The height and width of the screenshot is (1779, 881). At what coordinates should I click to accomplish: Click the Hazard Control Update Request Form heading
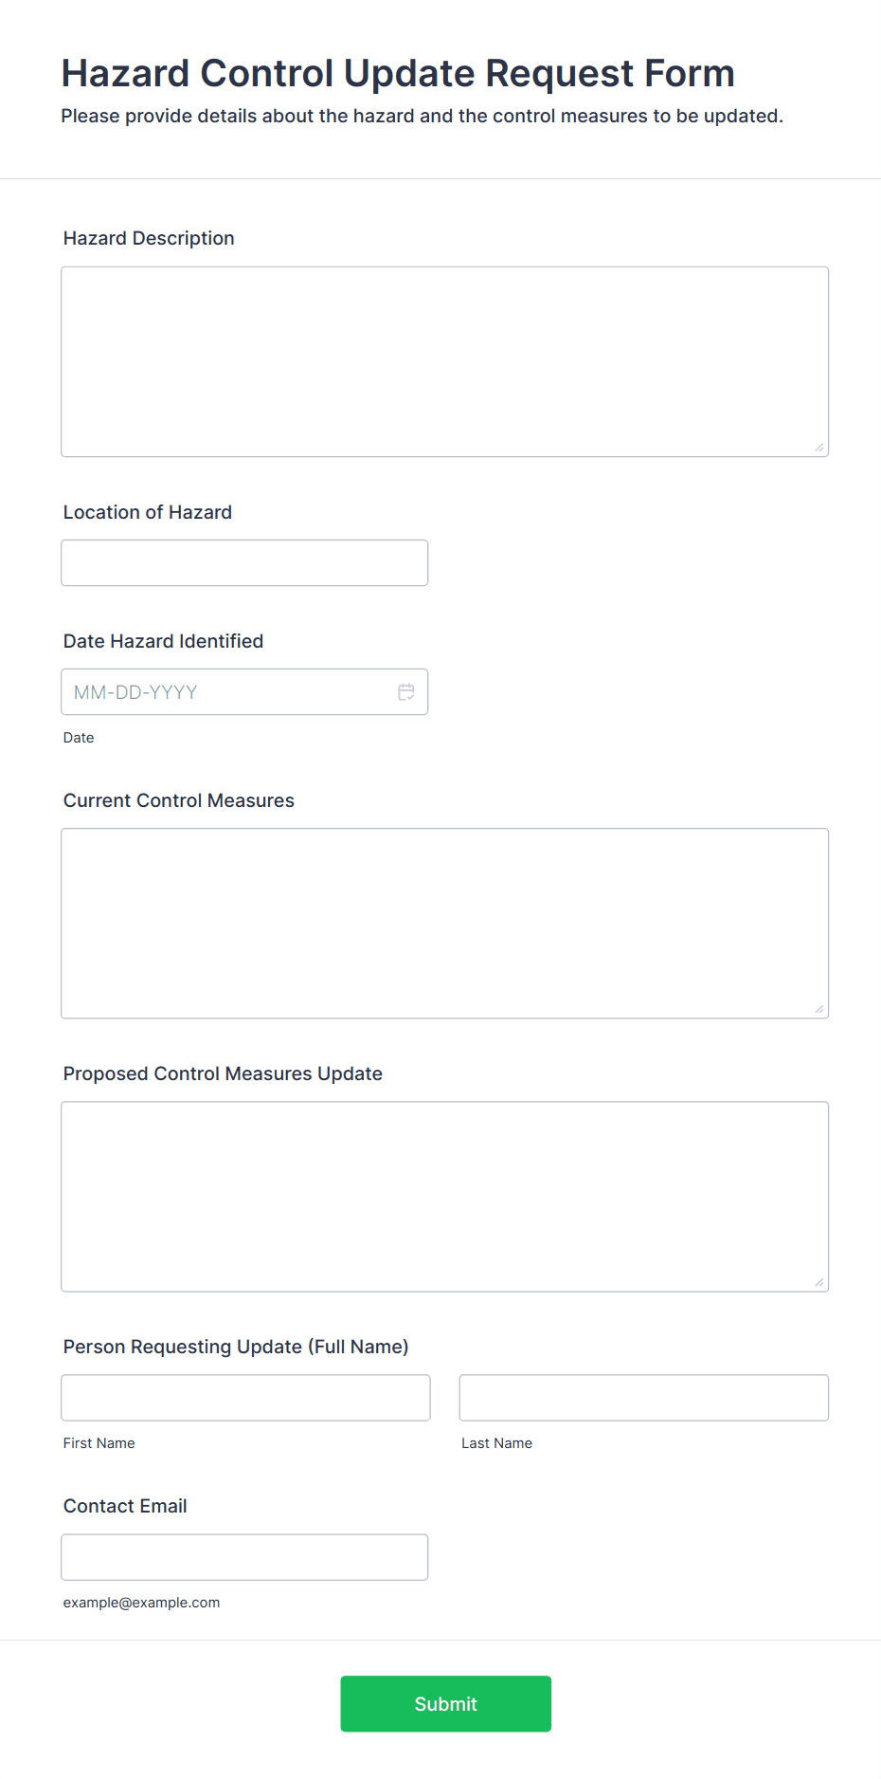point(398,73)
